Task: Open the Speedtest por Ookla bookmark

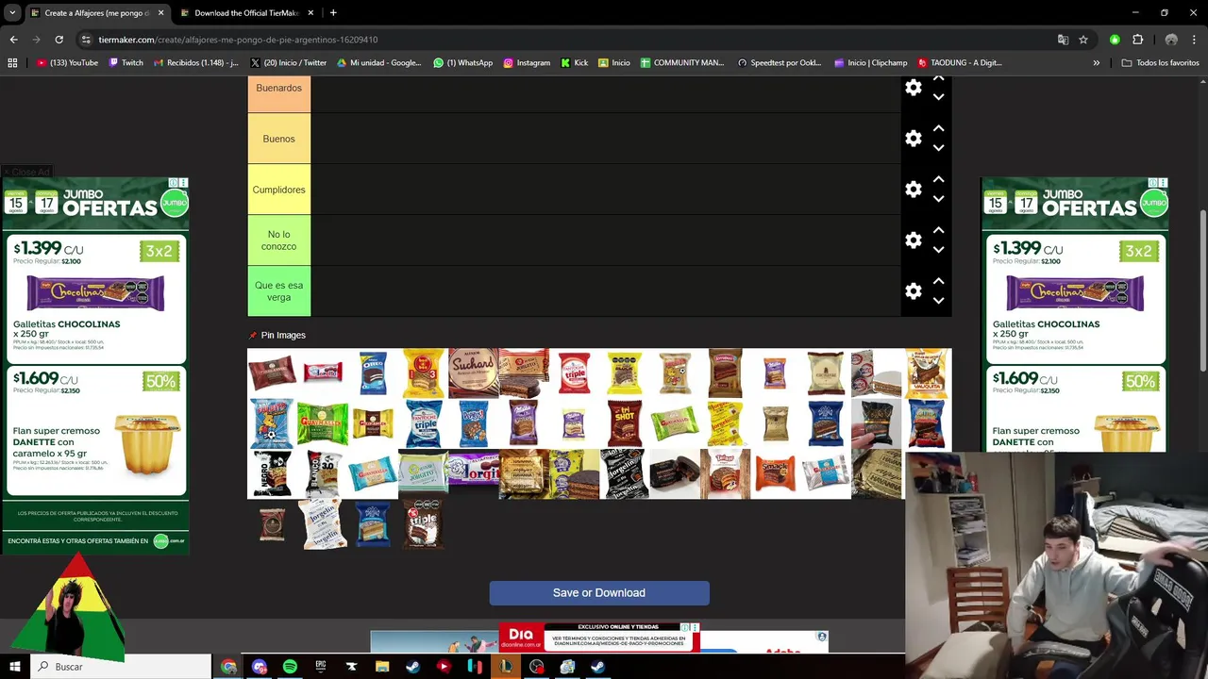Action: (x=780, y=63)
